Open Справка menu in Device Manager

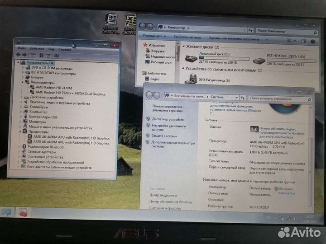65,49
